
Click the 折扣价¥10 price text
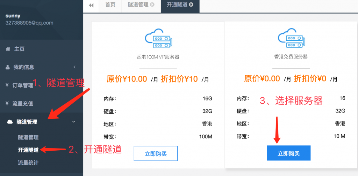click(x=179, y=79)
